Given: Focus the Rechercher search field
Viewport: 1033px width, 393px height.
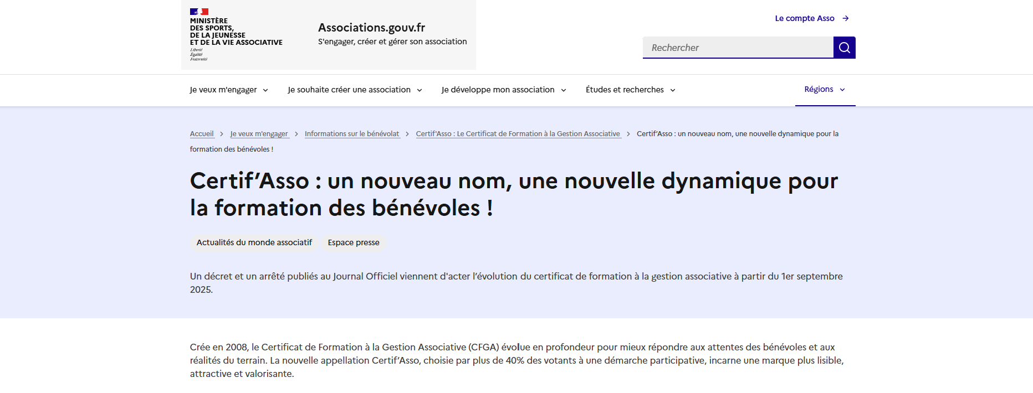Looking at the screenshot, I should click(x=738, y=48).
